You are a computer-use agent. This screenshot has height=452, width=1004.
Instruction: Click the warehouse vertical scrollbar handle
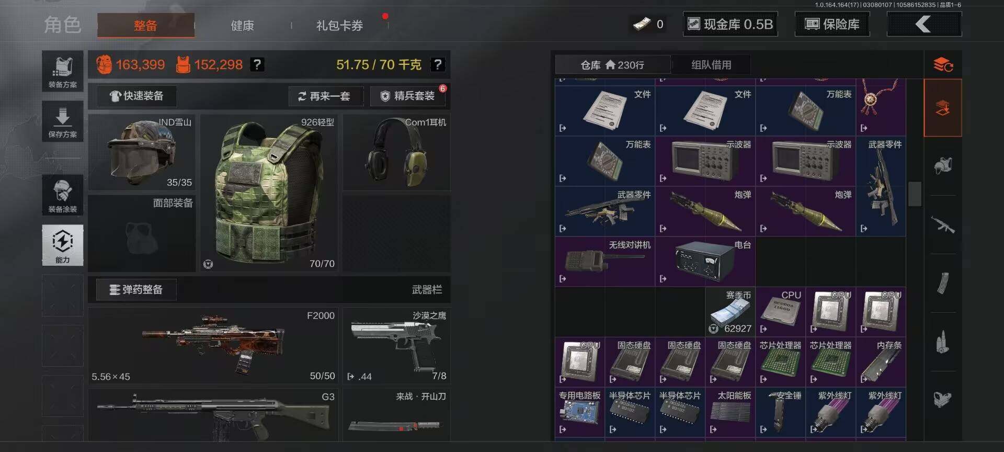click(x=915, y=194)
